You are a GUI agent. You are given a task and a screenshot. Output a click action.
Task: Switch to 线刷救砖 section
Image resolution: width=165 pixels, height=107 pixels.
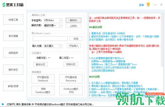(x=13, y=53)
